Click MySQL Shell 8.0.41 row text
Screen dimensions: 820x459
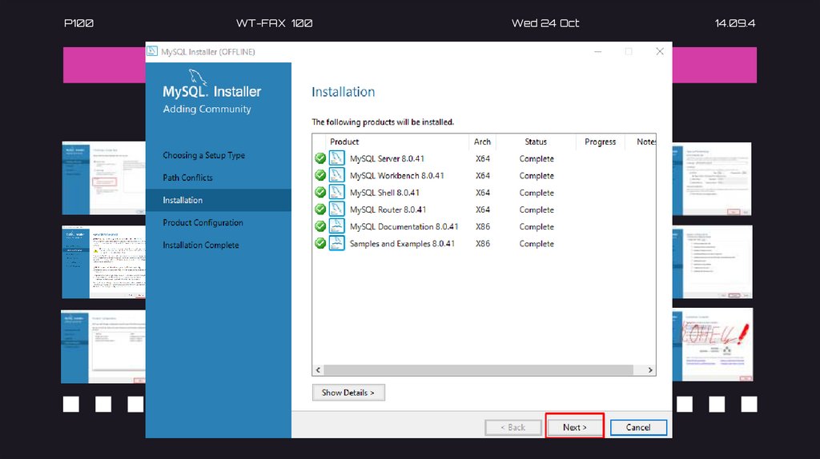point(384,192)
